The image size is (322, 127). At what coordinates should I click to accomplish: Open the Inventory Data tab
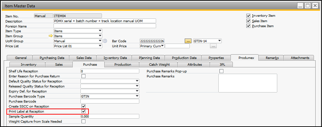click(x=115, y=58)
